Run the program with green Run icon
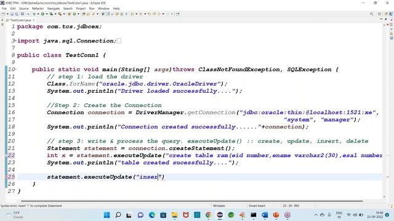Image resolution: width=394 pixels, height=221 pixels. (x=42, y=14)
